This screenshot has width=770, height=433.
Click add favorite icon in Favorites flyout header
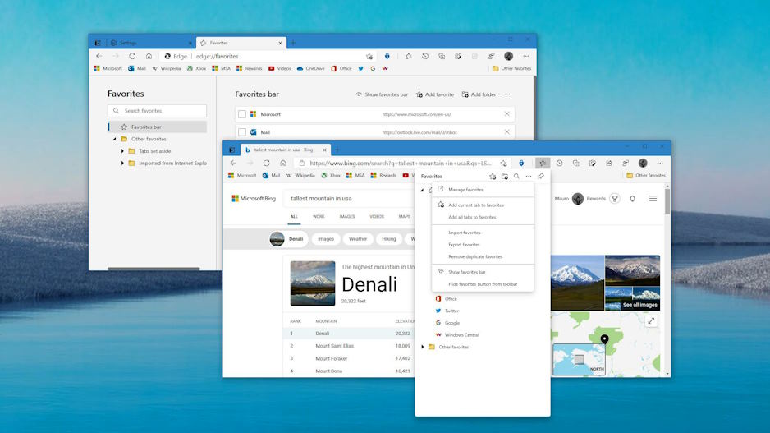pos(493,176)
